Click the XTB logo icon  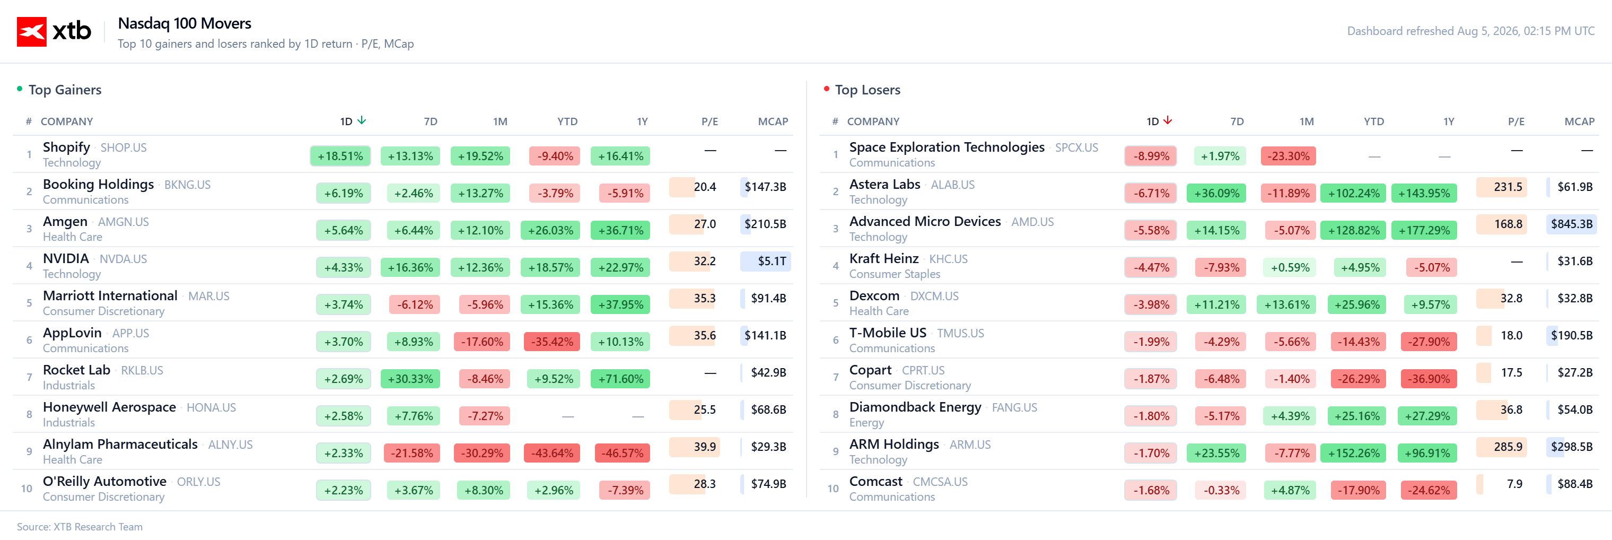click(x=31, y=31)
